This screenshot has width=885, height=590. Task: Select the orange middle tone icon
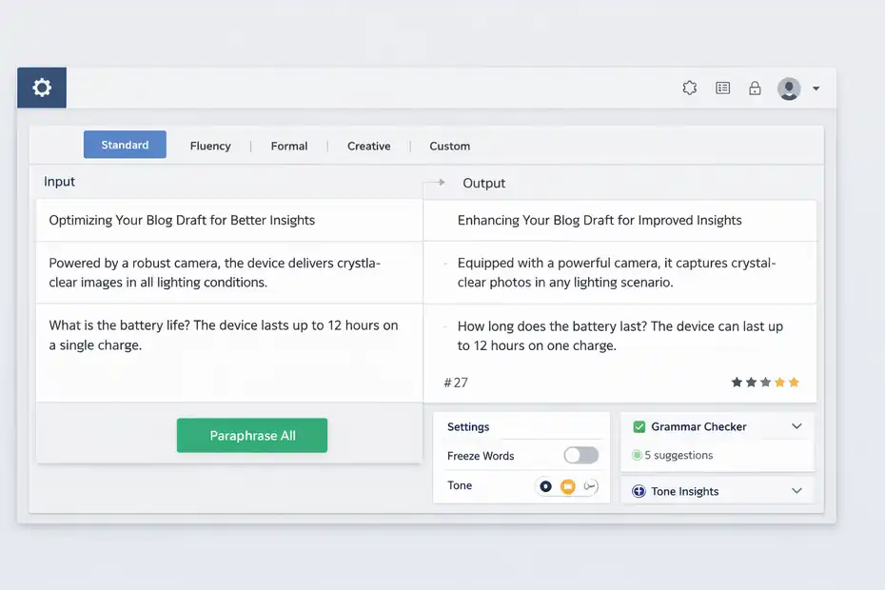(x=567, y=486)
